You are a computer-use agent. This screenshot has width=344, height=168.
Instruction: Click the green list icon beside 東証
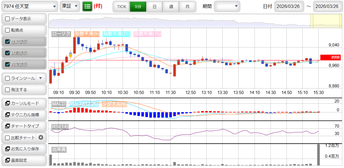coord(87,6)
